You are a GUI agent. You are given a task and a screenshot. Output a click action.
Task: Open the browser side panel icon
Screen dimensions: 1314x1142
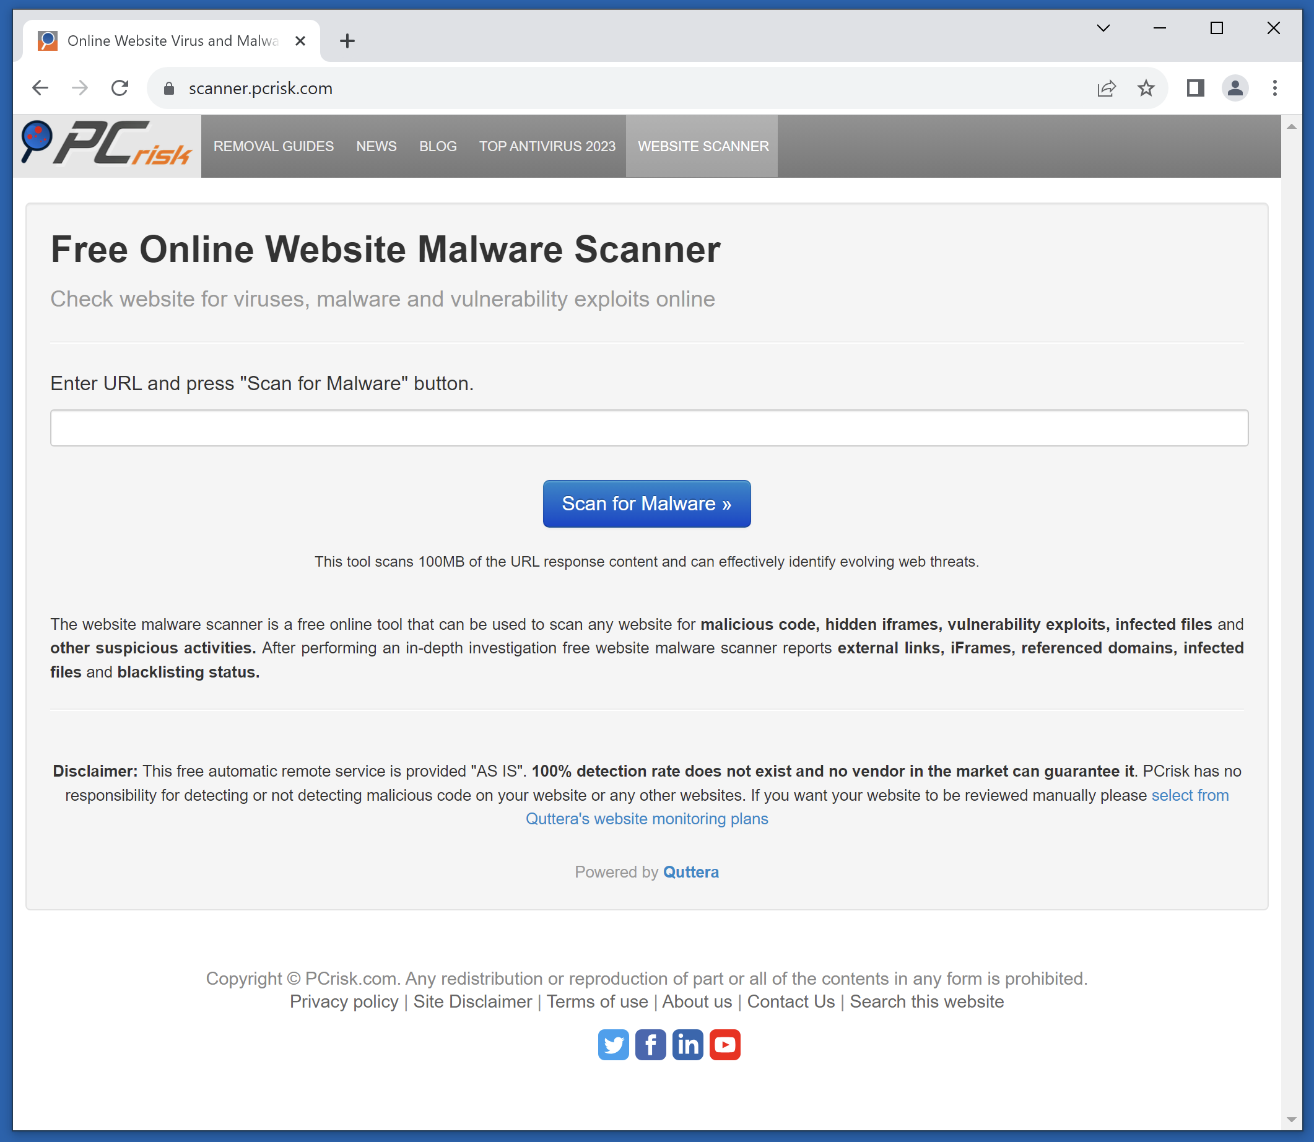pos(1196,88)
